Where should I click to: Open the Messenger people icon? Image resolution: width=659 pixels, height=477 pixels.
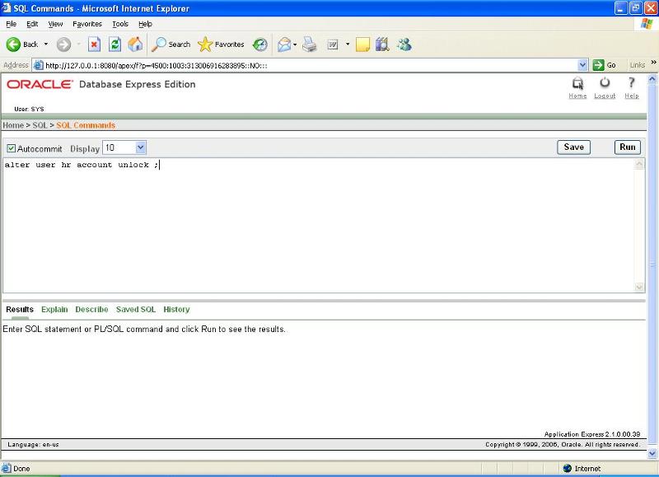[404, 44]
